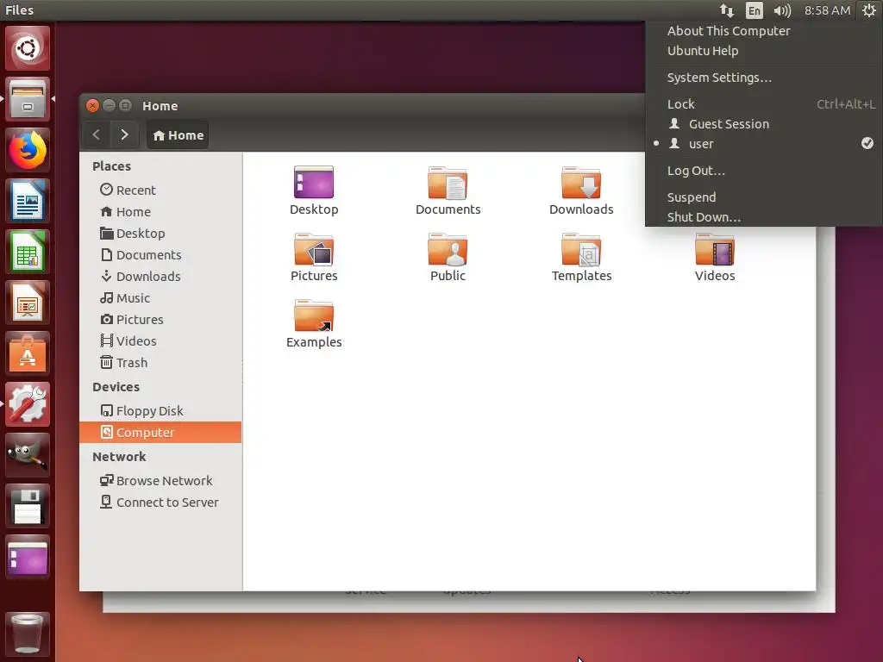Click the Home path bar button
883x662 pixels.
tap(178, 135)
